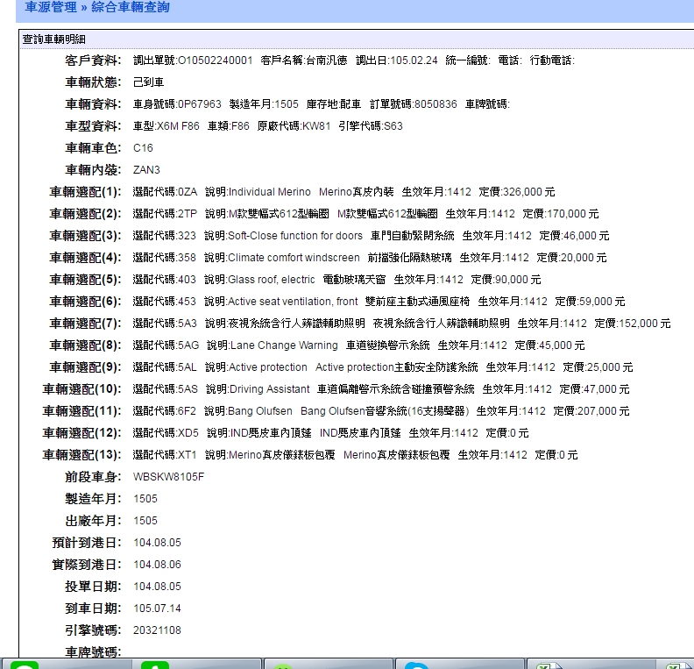The height and width of the screenshot is (669, 694).
Task: Click option code 0ZA
Action: (x=188, y=192)
